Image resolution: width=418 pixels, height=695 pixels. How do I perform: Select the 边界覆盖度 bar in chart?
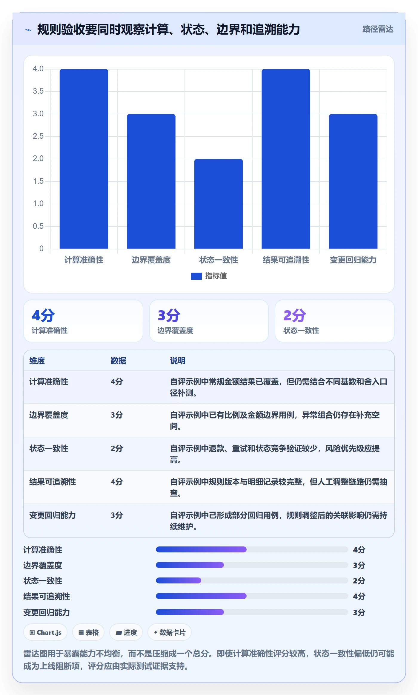[x=151, y=181]
